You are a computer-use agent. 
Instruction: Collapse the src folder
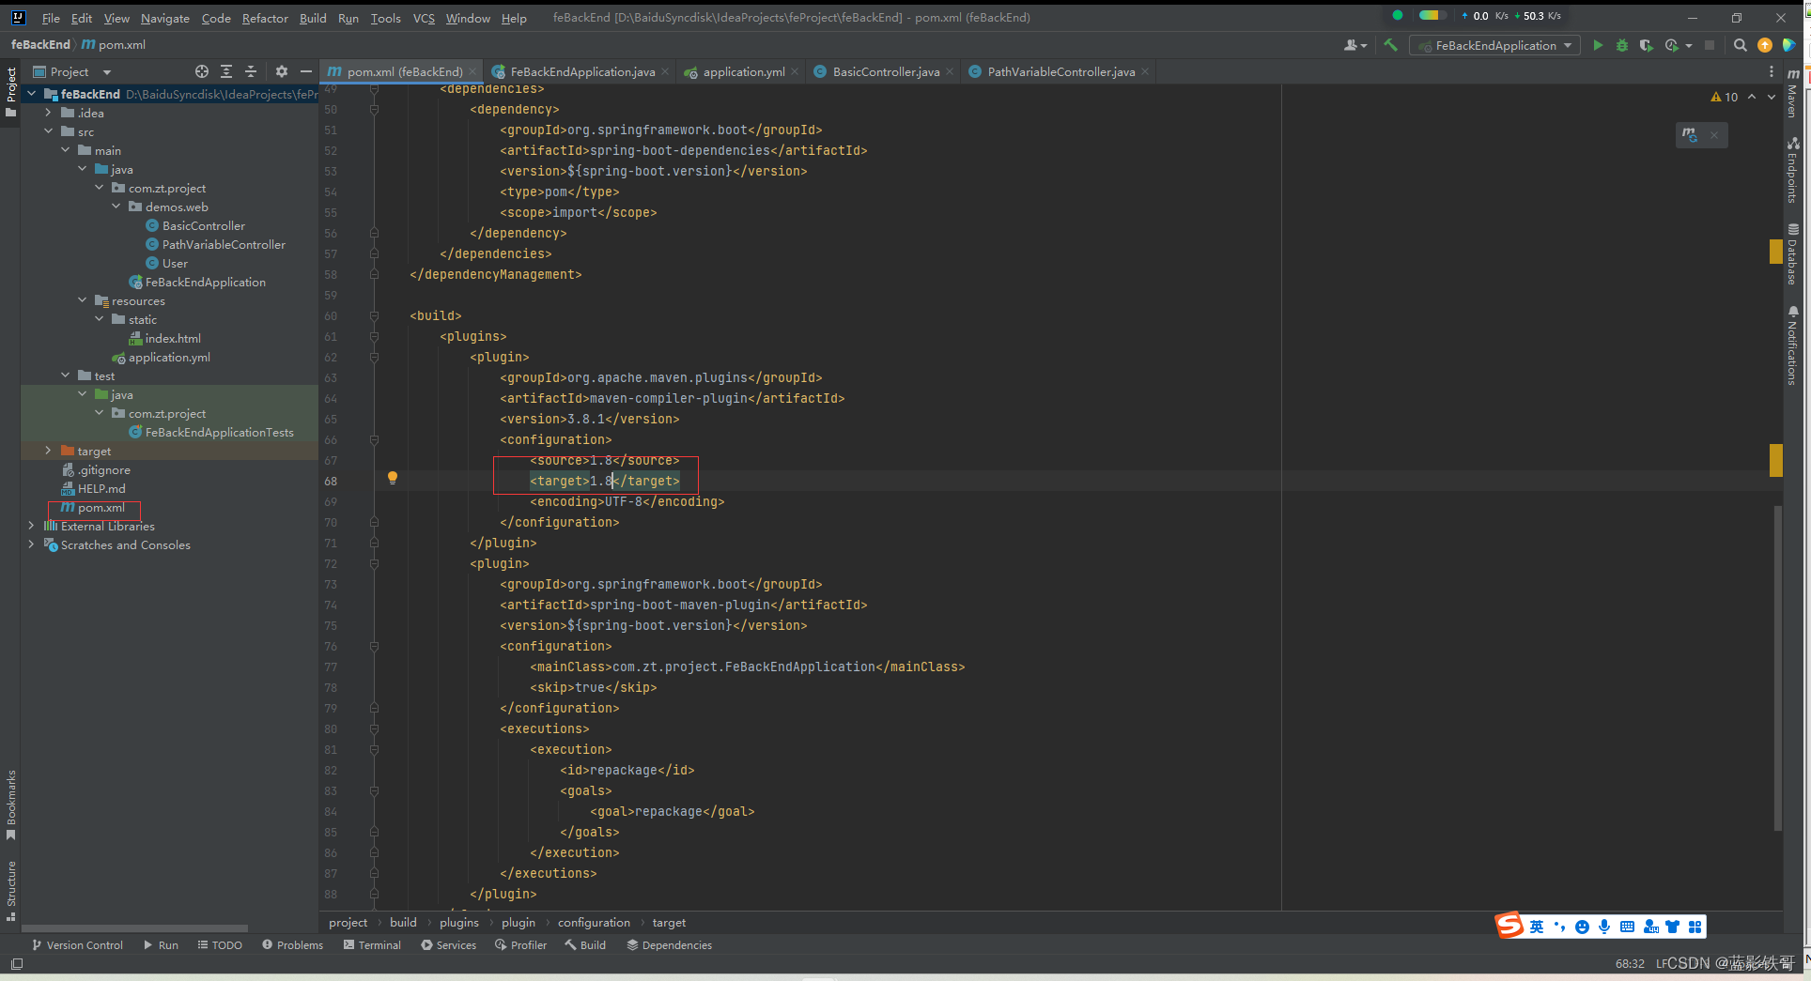pos(49,131)
